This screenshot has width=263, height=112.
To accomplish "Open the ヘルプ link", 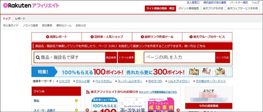I will click(256, 3).
